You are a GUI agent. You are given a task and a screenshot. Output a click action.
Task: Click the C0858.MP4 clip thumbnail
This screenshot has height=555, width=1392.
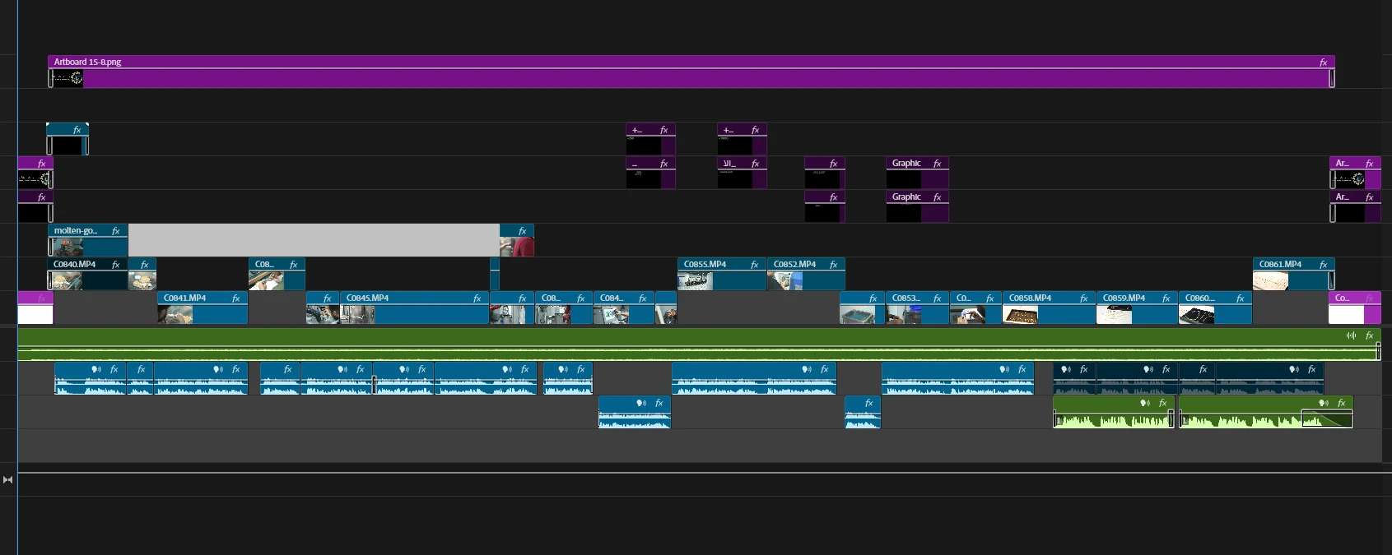pyautogui.click(x=1020, y=315)
